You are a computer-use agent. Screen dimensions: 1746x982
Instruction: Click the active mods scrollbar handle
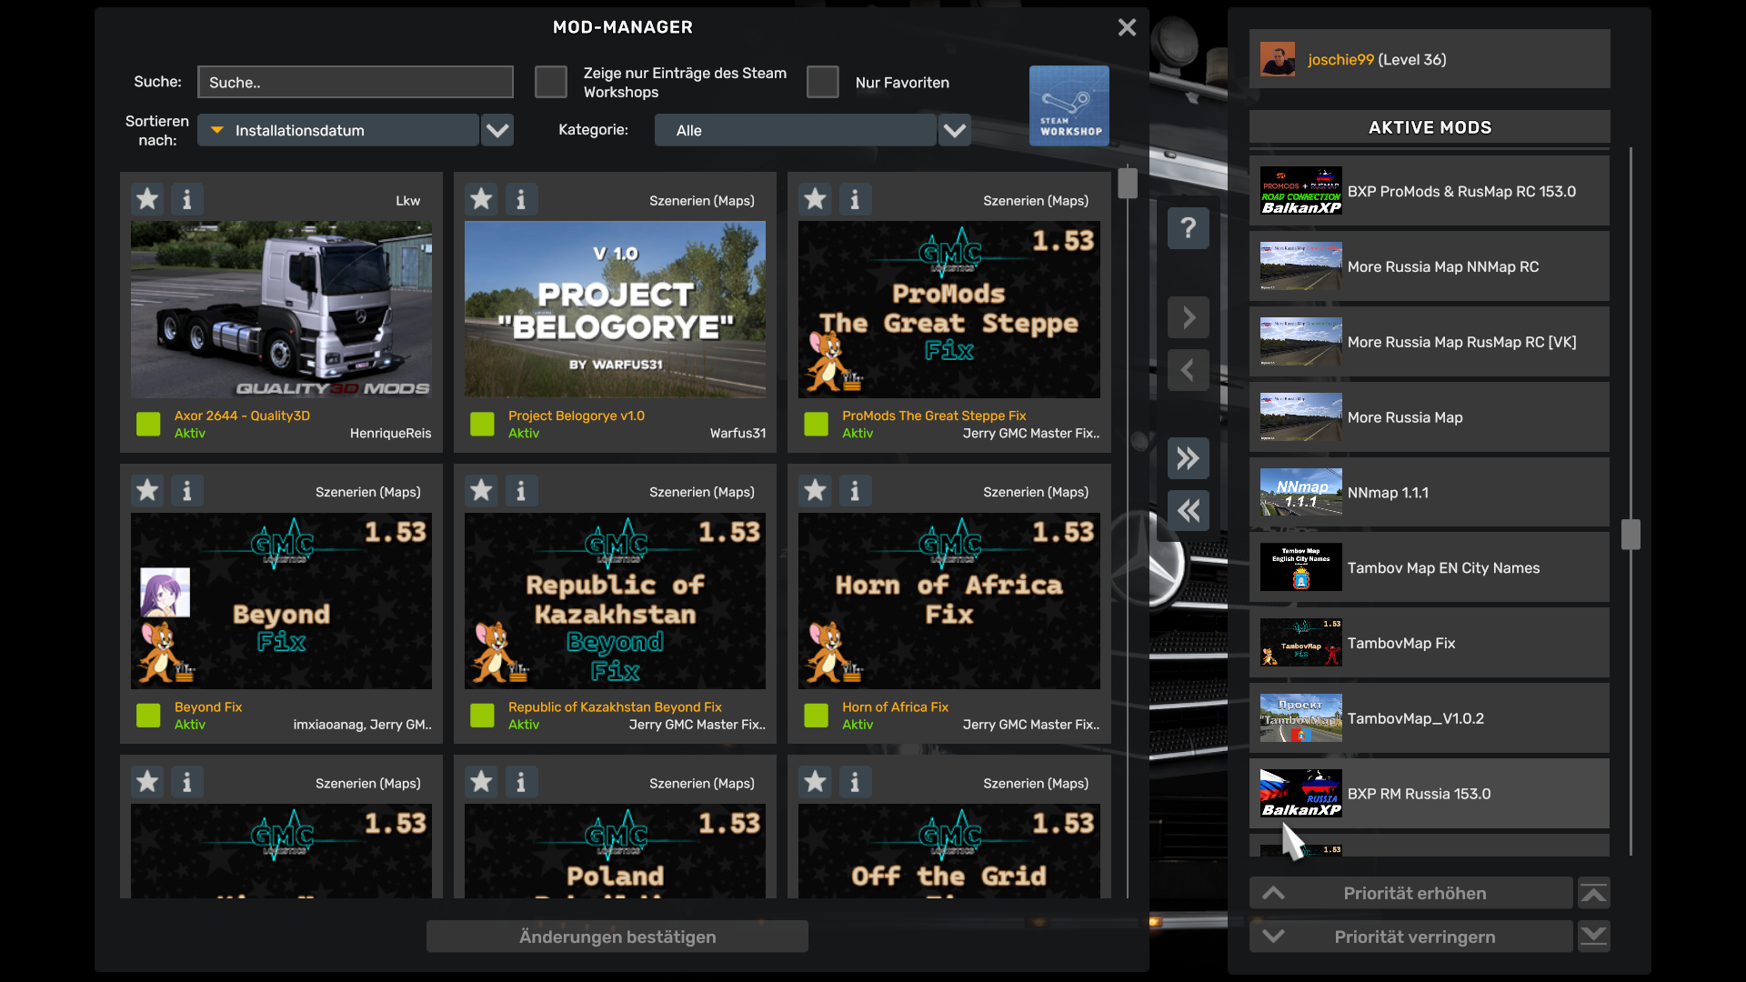(1631, 535)
